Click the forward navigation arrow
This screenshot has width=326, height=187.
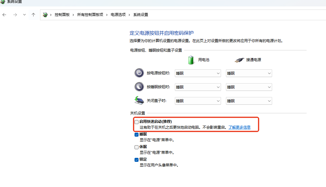(x=15, y=15)
